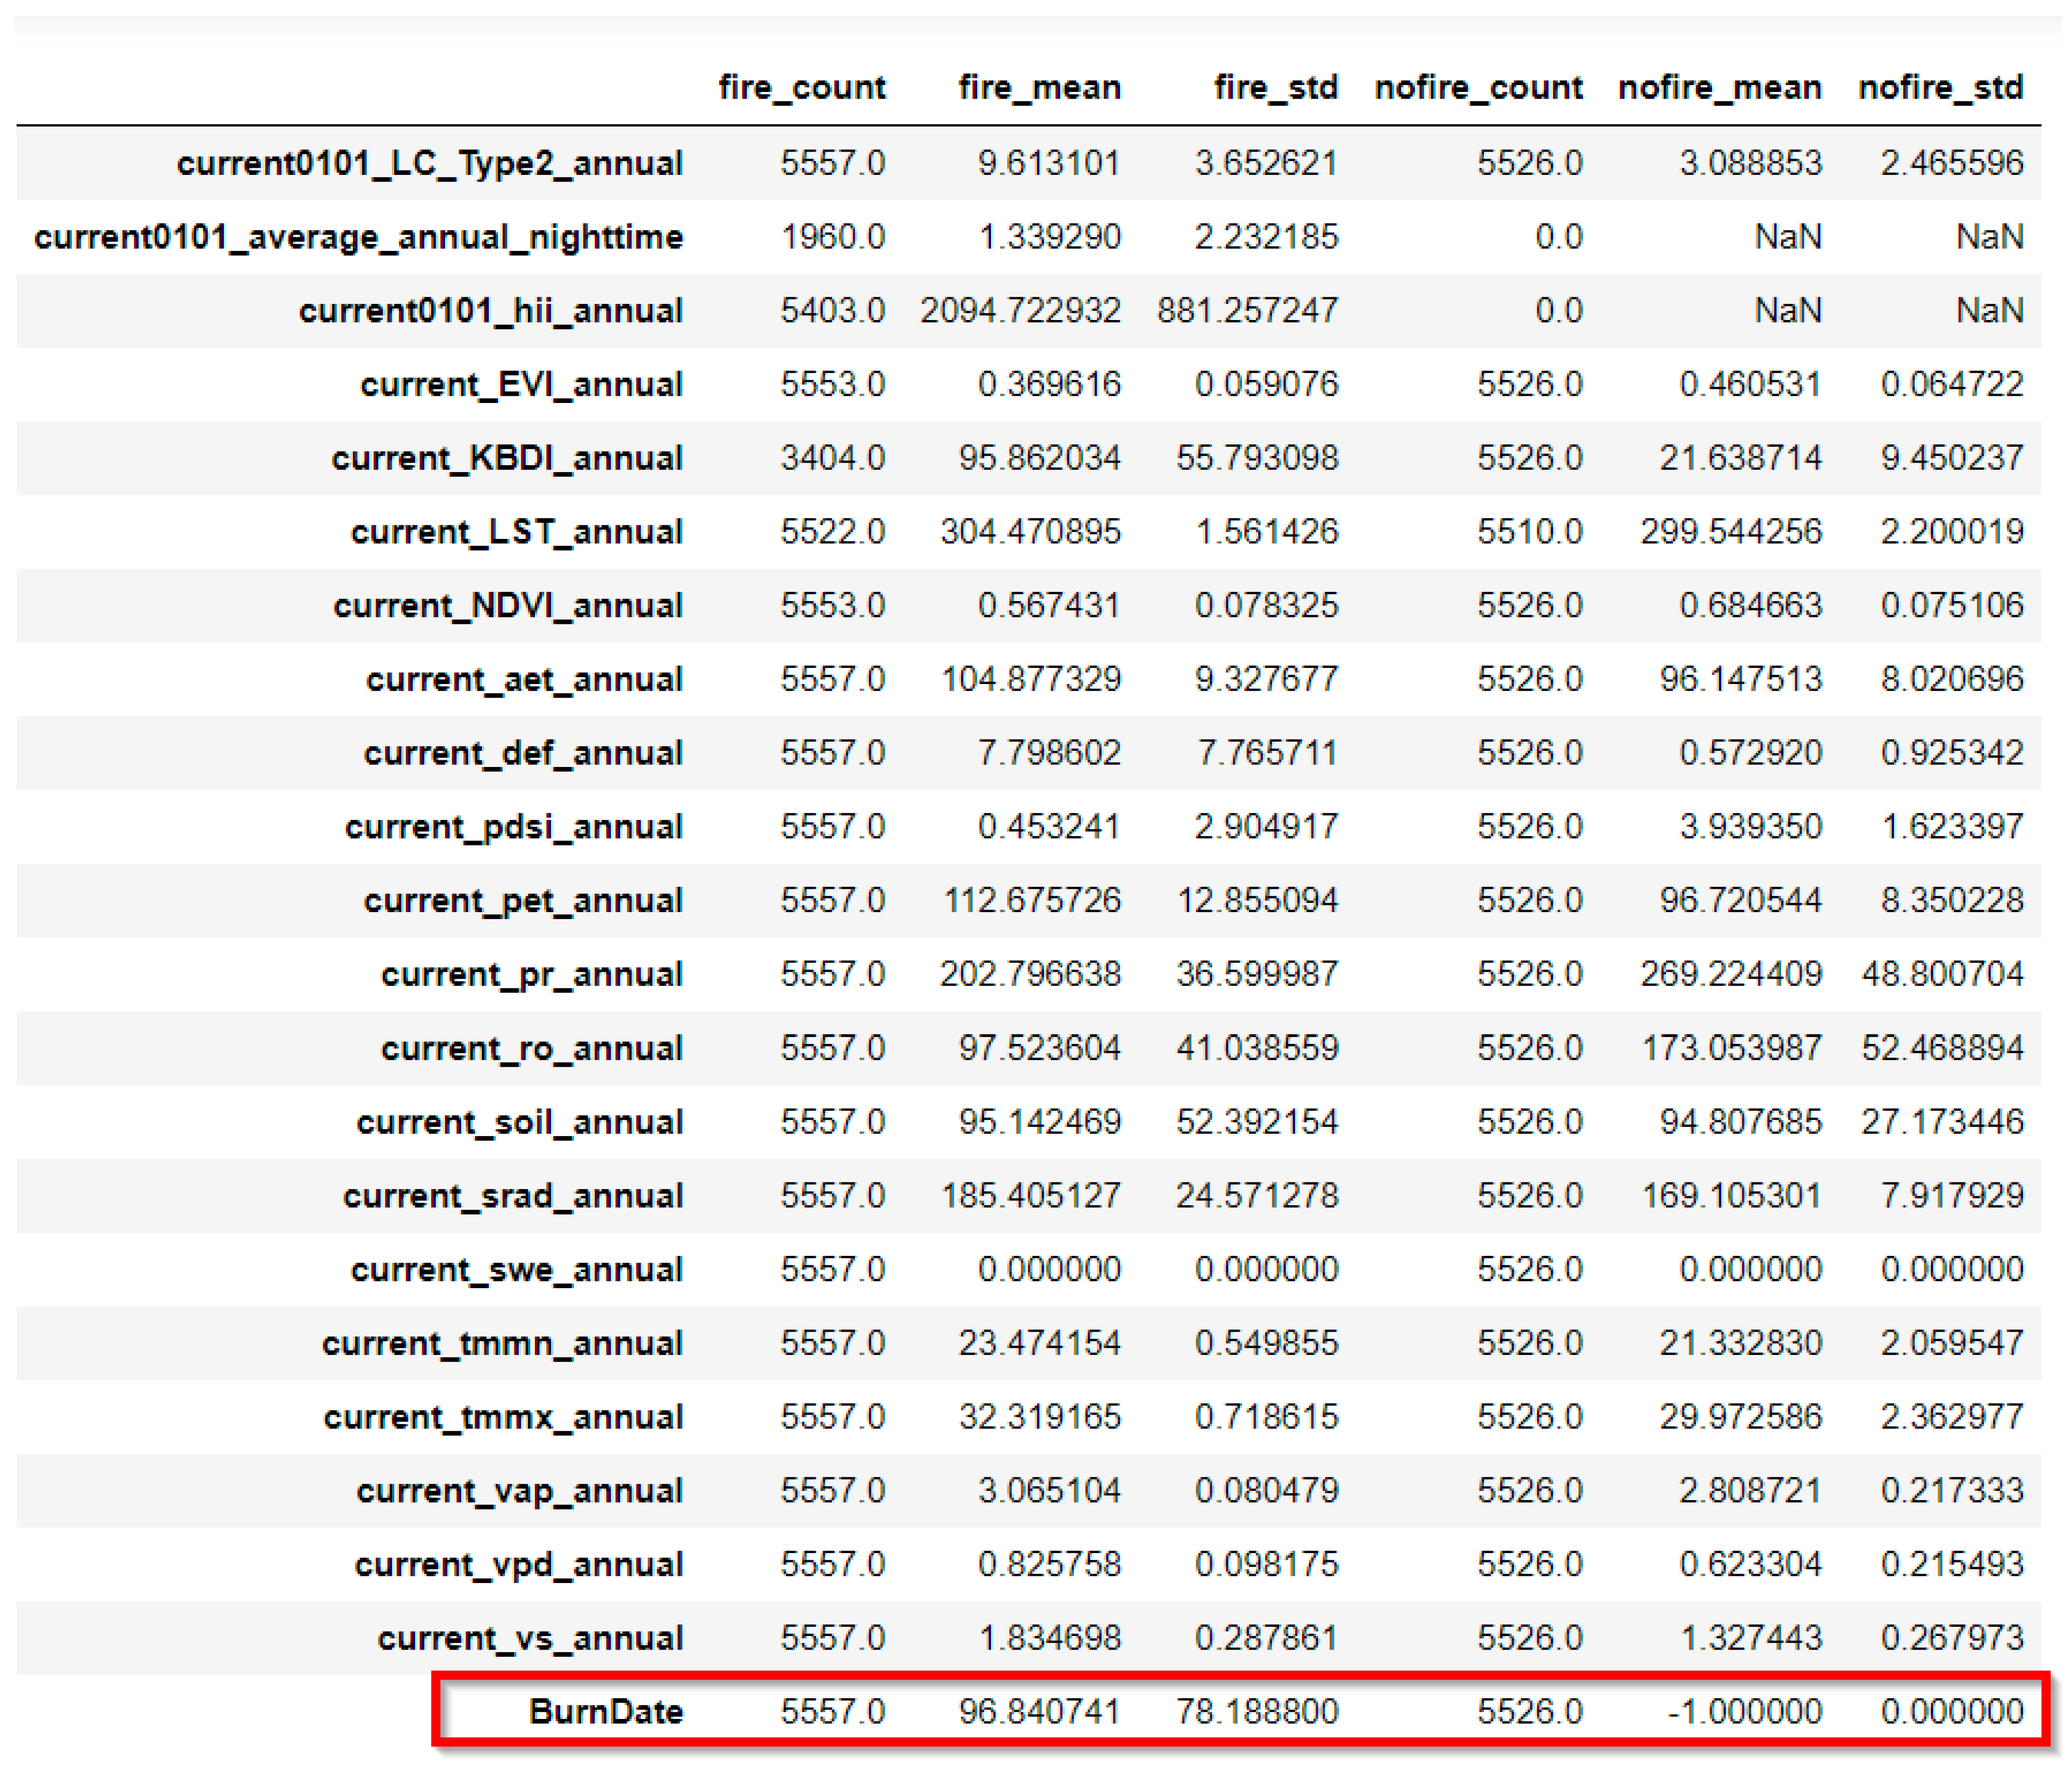Click the current_vs_annual row label
This screenshot has height=1770, width=2072.
coord(530,1638)
